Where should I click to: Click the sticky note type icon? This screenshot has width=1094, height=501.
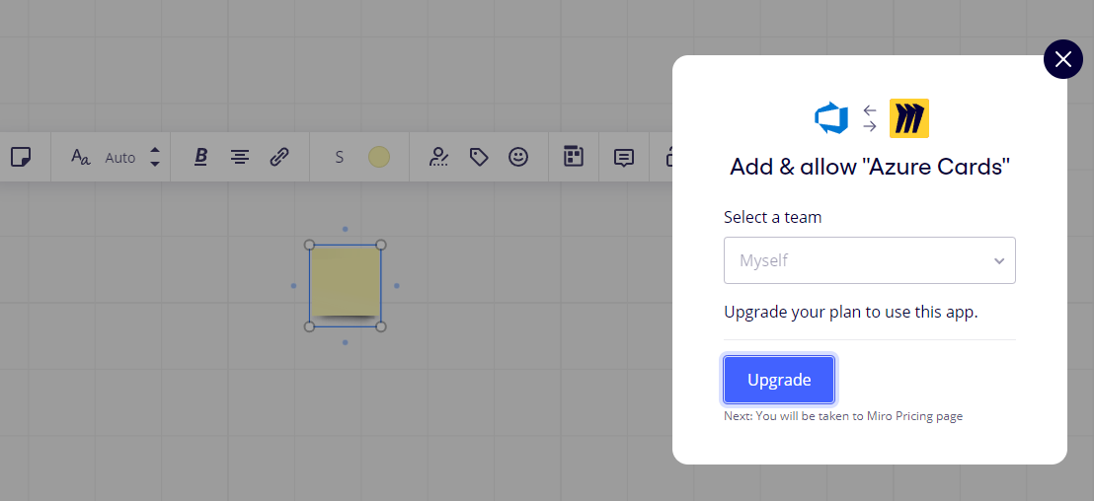point(20,157)
